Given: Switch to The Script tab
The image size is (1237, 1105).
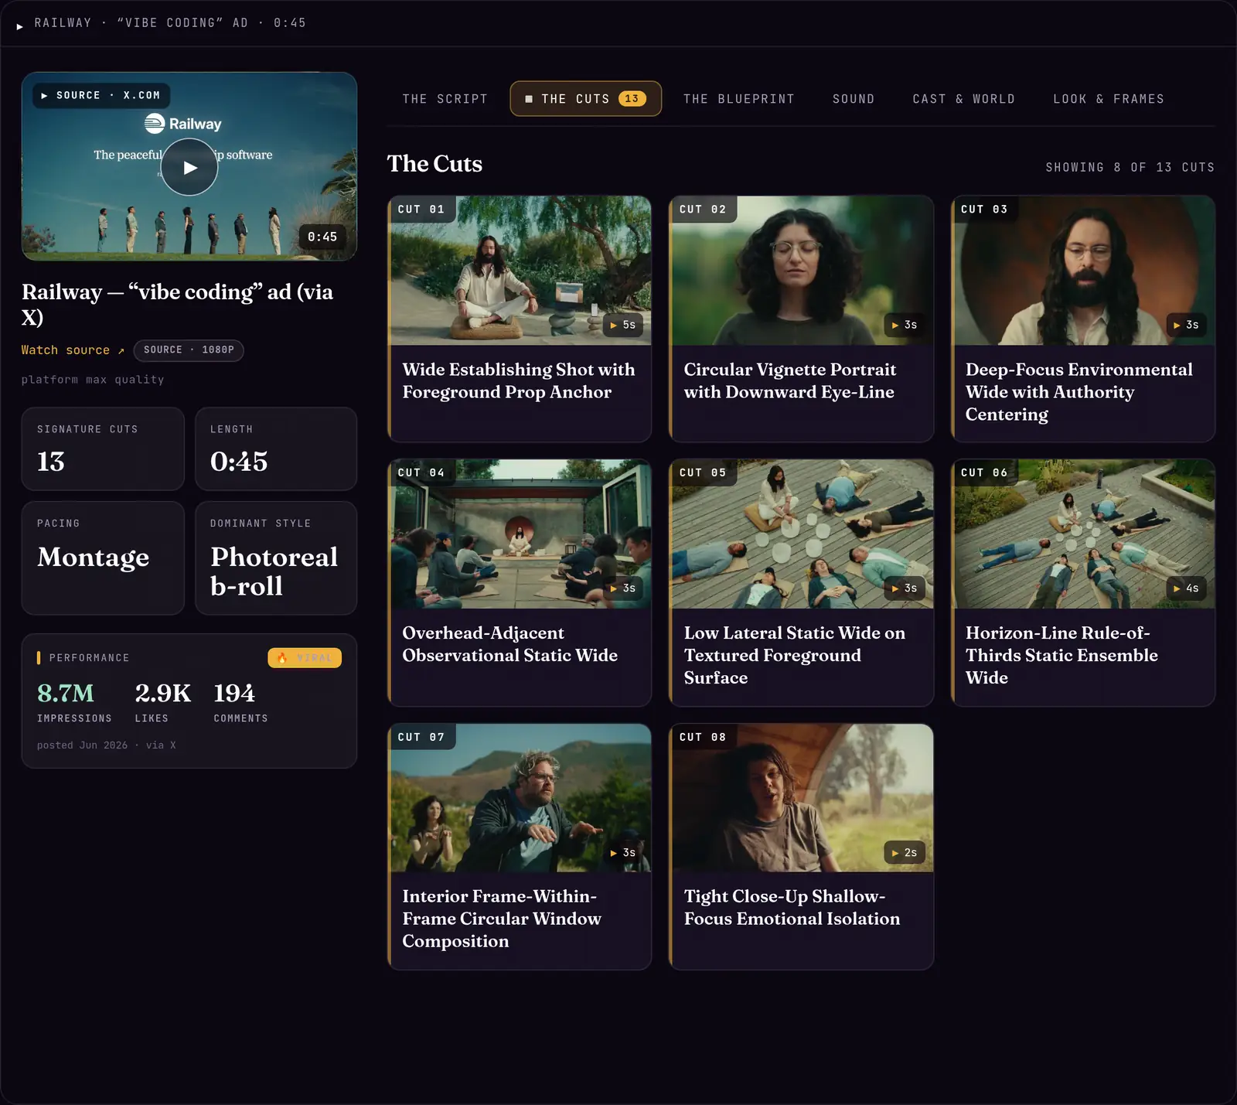Looking at the screenshot, I should [x=445, y=99].
